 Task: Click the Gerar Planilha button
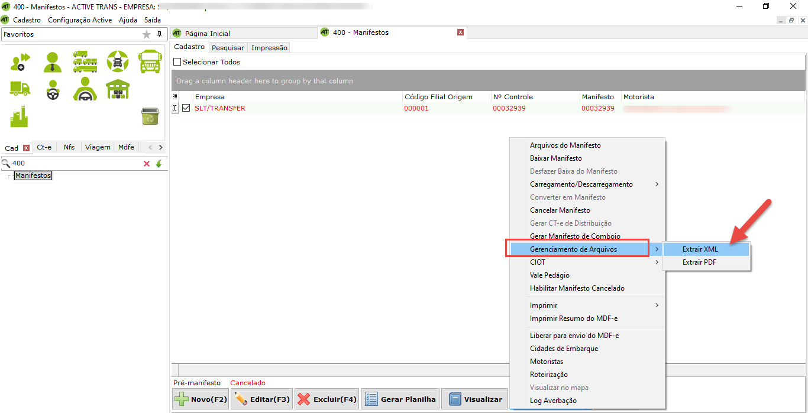pos(400,399)
